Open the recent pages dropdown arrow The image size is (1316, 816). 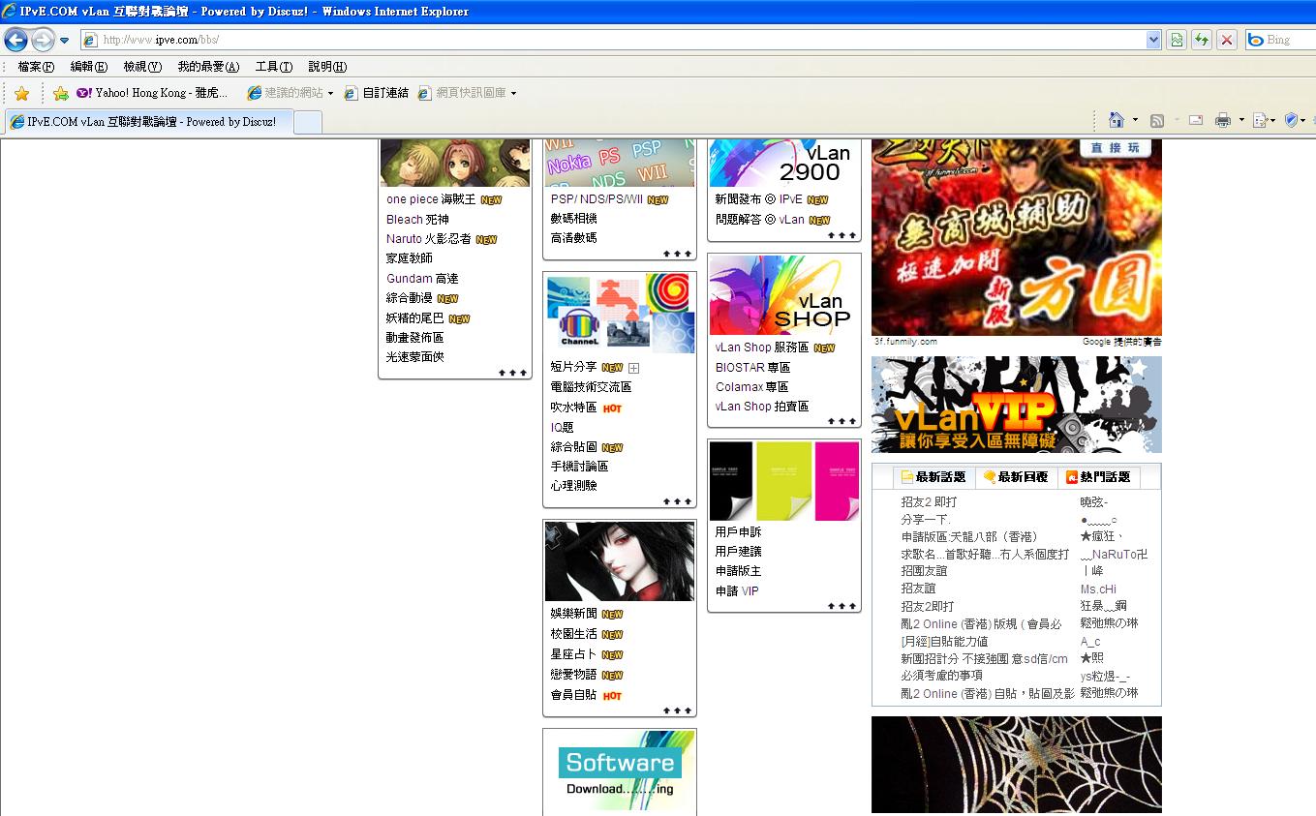coord(64,41)
